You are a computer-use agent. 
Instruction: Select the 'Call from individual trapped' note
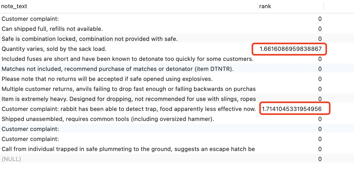128,149
